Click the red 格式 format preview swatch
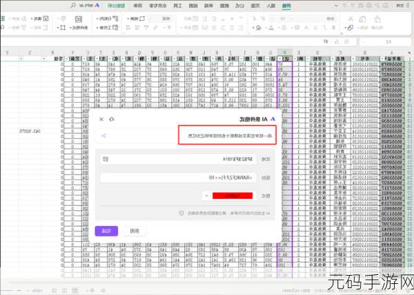 point(233,196)
